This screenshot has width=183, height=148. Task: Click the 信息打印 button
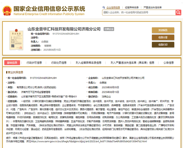click(163, 45)
